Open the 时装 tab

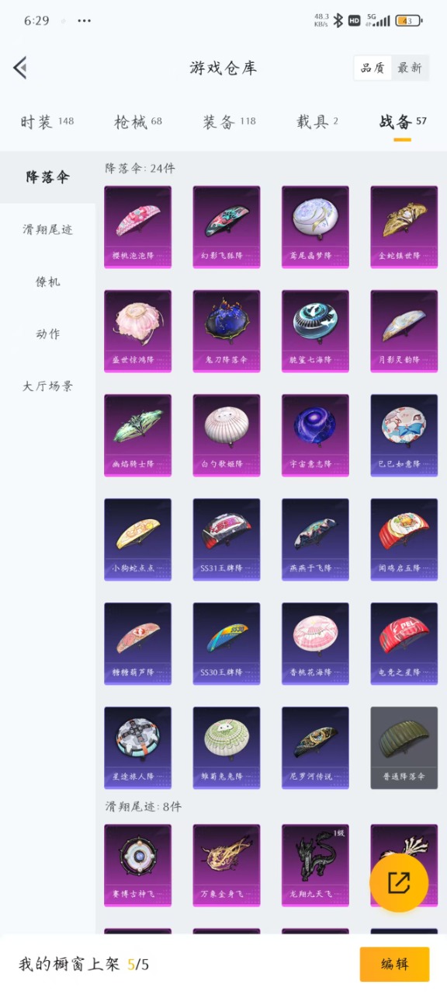[47, 121]
